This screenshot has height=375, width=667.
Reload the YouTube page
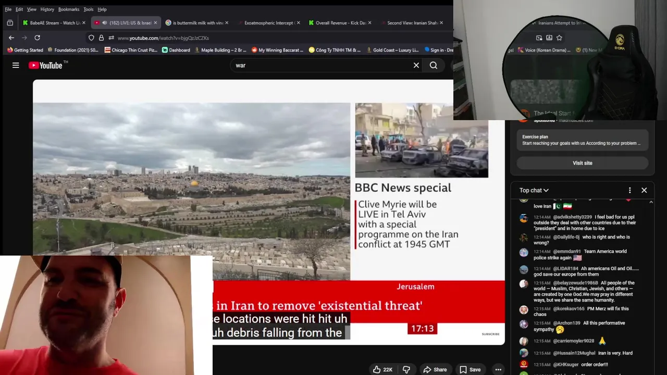coord(37,37)
